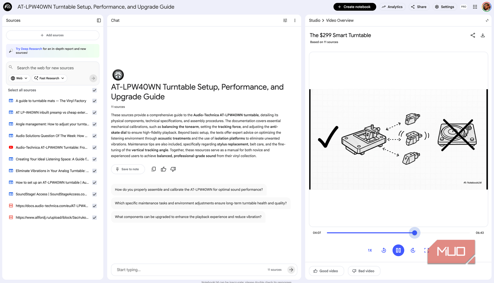
Task: Rewind video ten seconds
Action: (x=384, y=250)
